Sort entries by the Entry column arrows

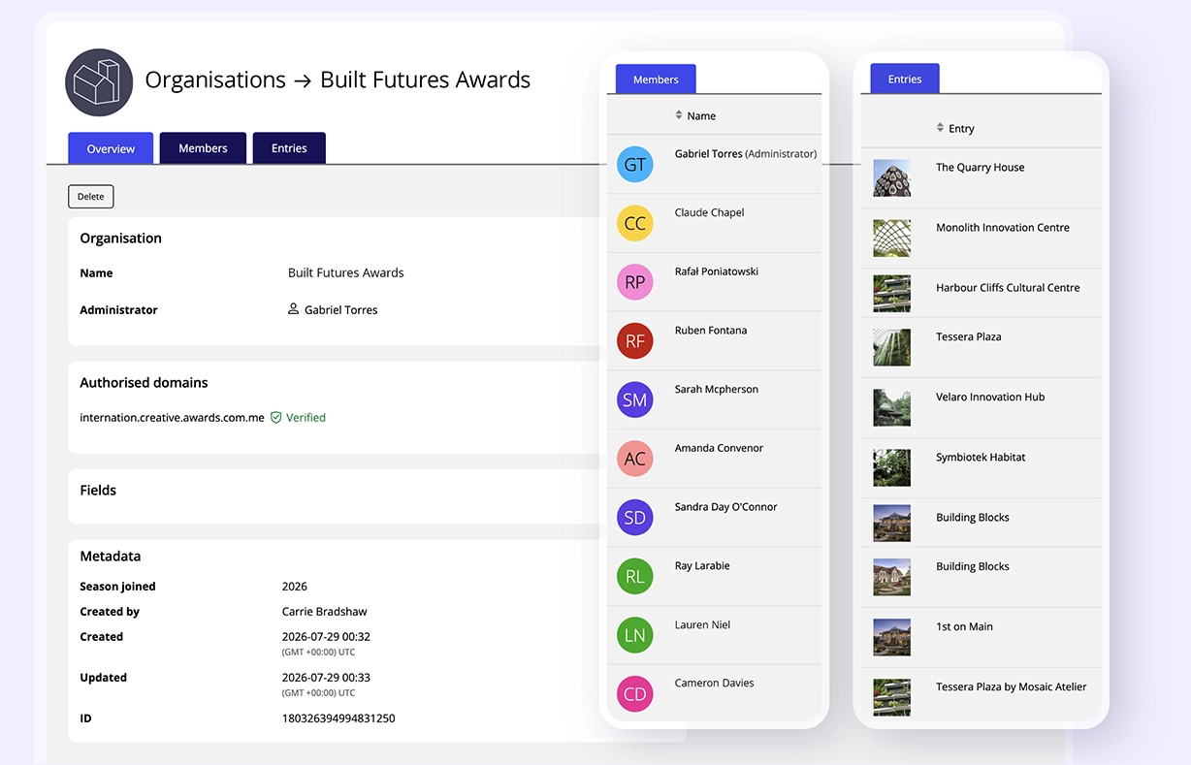tap(940, 128)
